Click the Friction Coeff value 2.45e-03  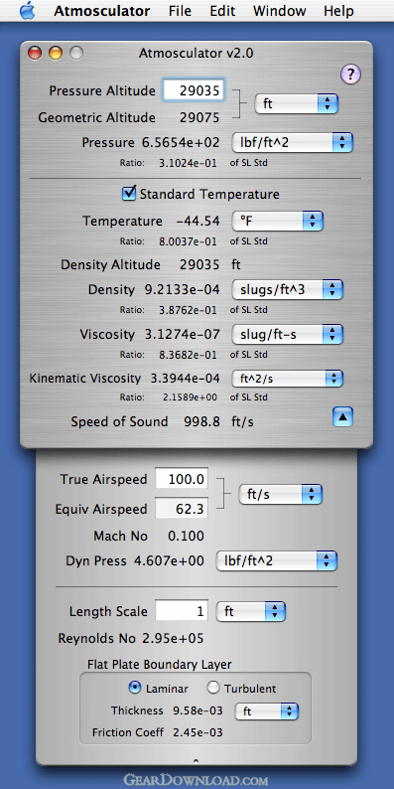point(197,732)
